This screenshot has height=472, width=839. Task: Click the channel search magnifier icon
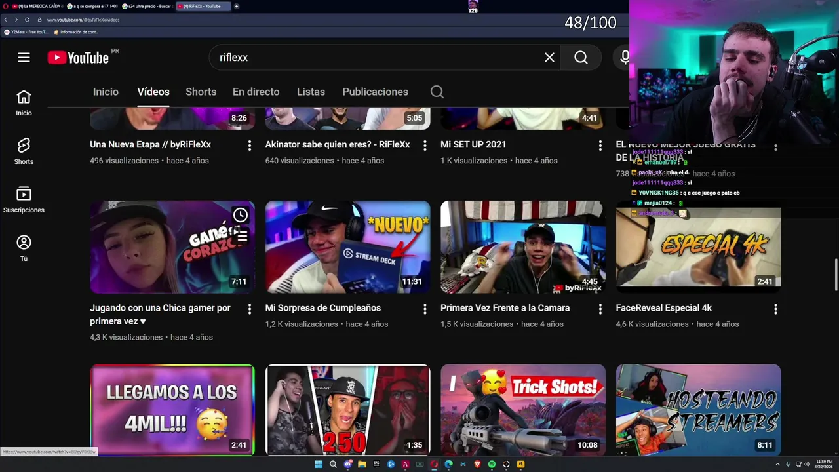point(437,92)
